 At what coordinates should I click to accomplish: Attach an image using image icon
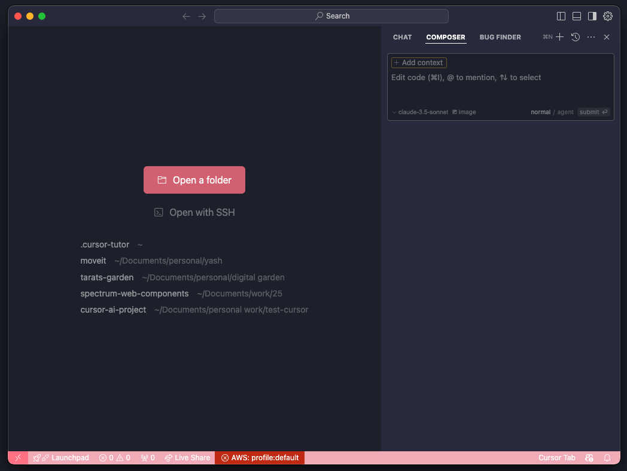(464, 112)
